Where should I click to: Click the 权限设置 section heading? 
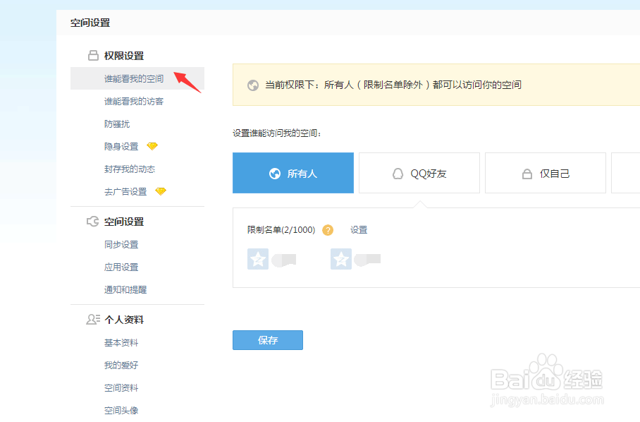pos(124,56)
